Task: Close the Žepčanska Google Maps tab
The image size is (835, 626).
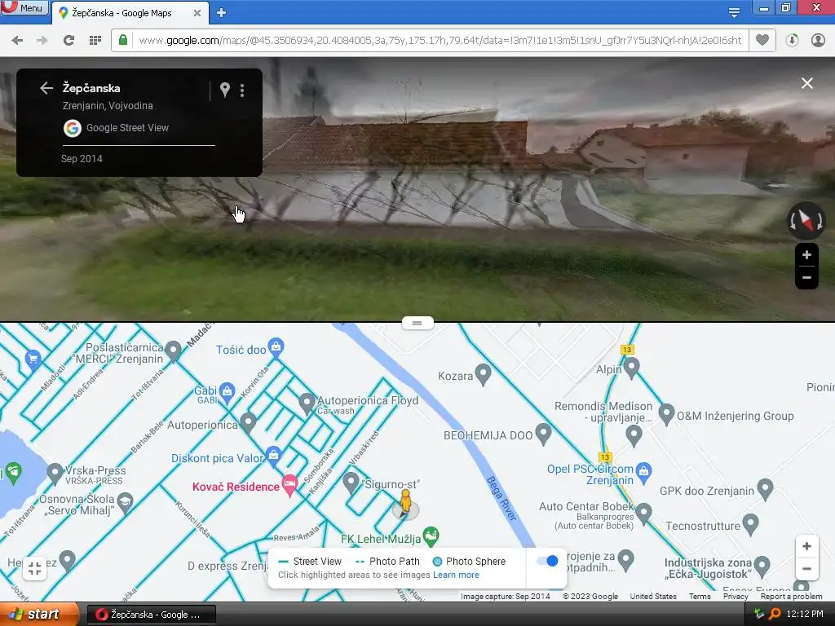Action: pyautogui.click(x=197, y=13)
